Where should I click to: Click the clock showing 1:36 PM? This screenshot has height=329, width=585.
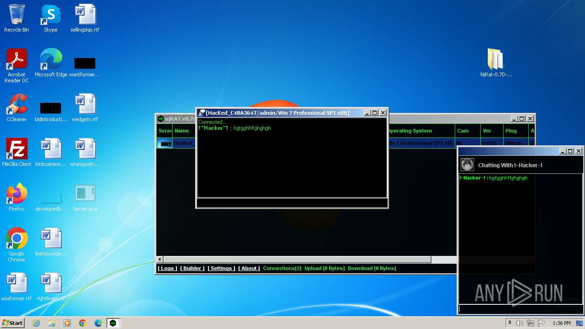[561, 323]
